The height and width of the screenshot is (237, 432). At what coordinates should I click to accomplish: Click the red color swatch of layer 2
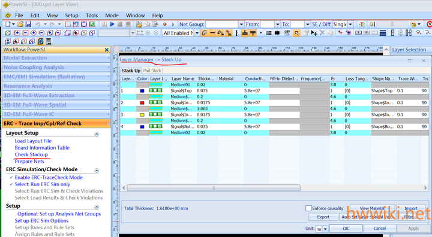pos(142,102)
